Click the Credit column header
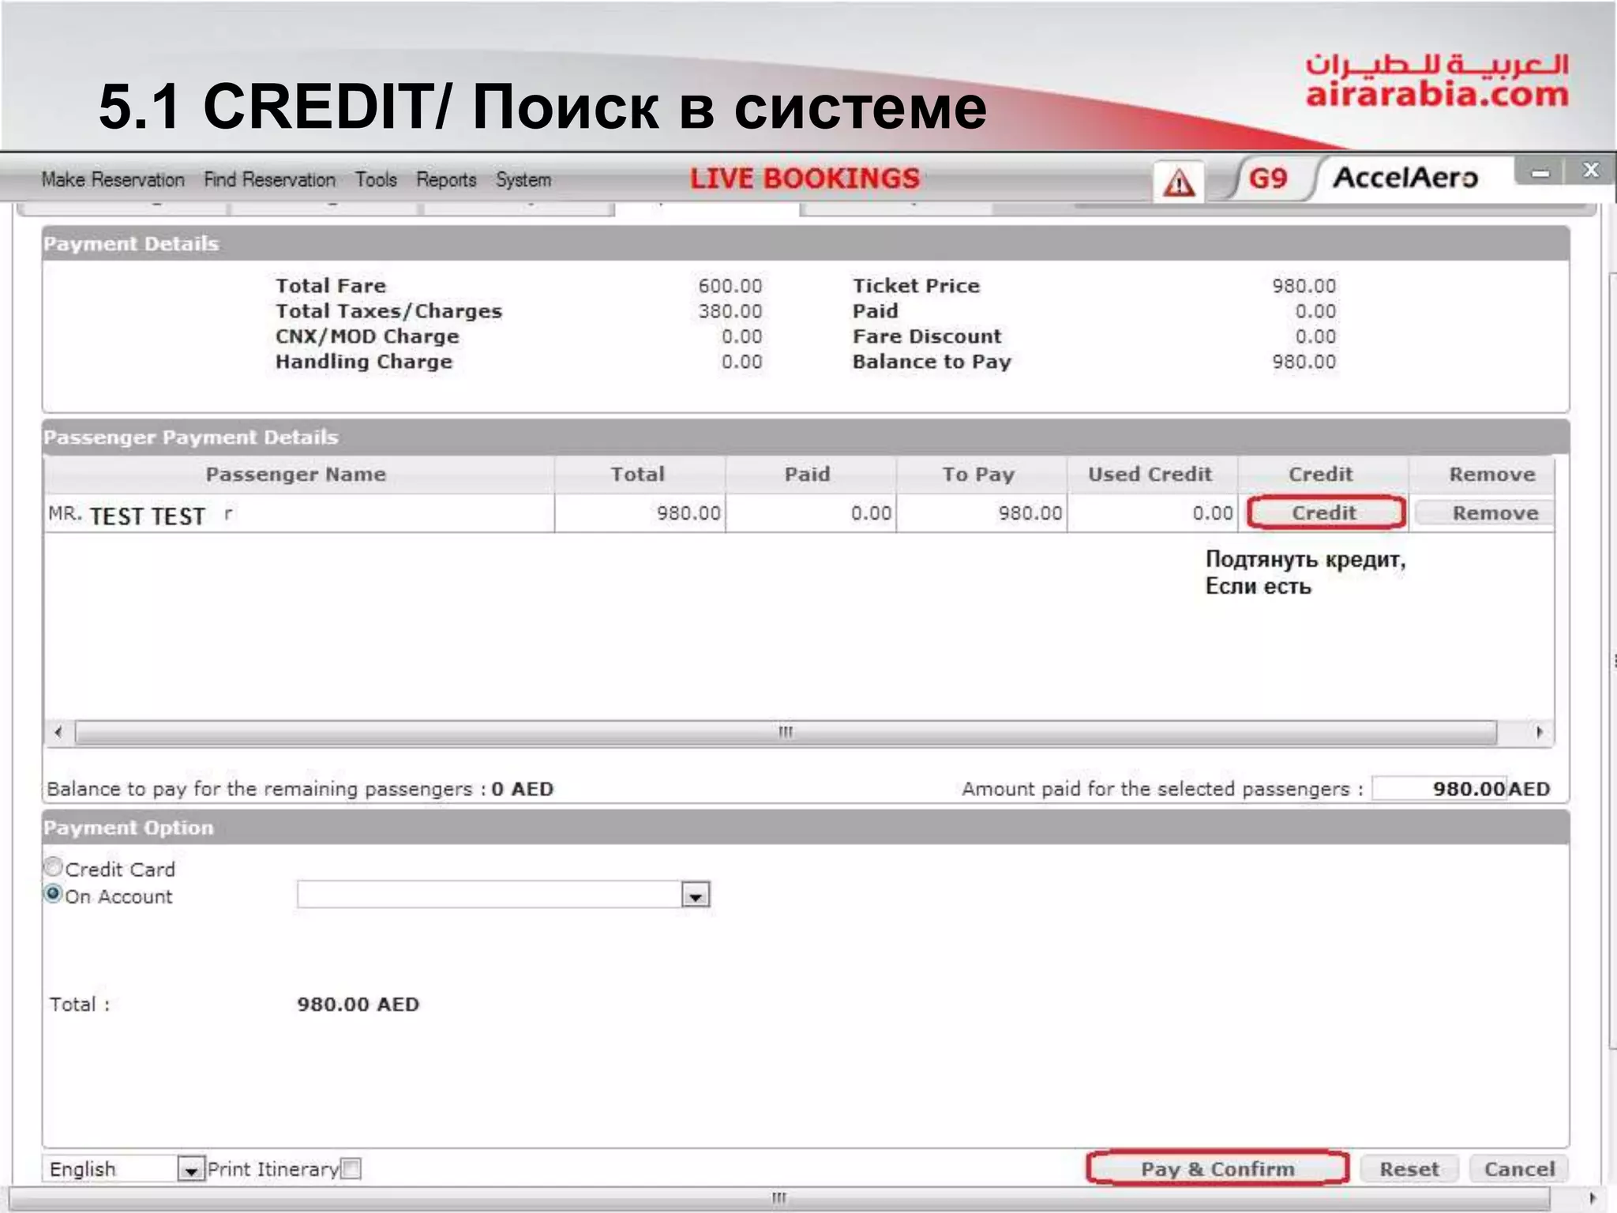Screen dimensions: 1617x1213 (x=1322, y=474)
